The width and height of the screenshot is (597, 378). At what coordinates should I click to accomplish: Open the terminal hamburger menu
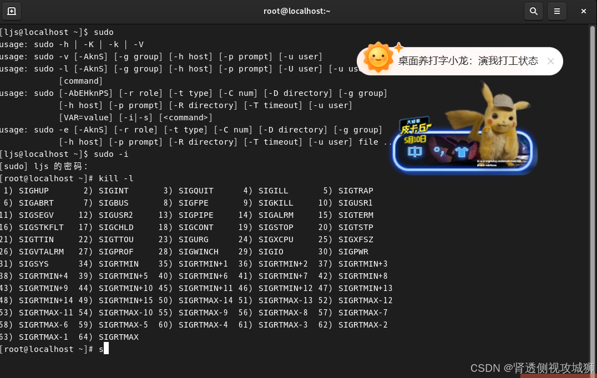556,12
